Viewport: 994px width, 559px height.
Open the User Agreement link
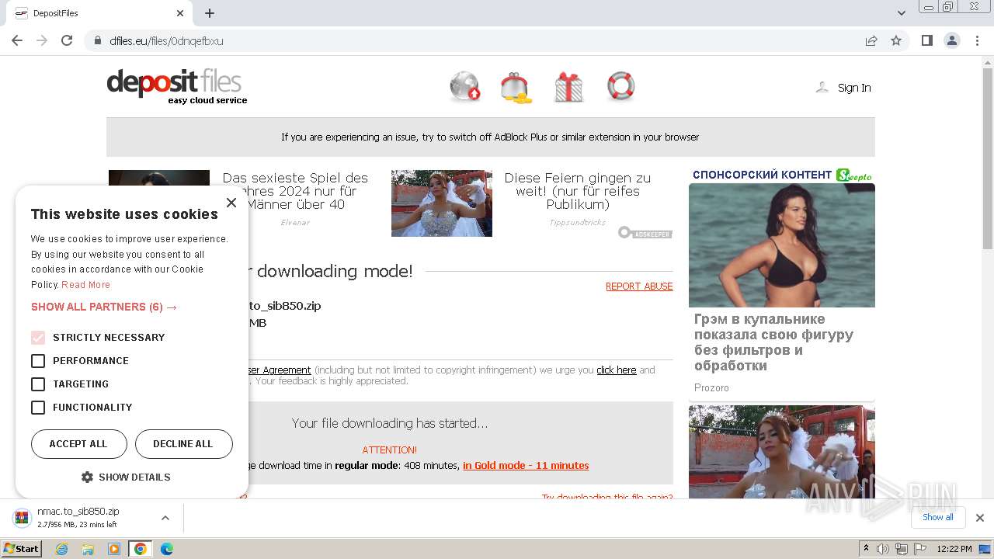279,370
